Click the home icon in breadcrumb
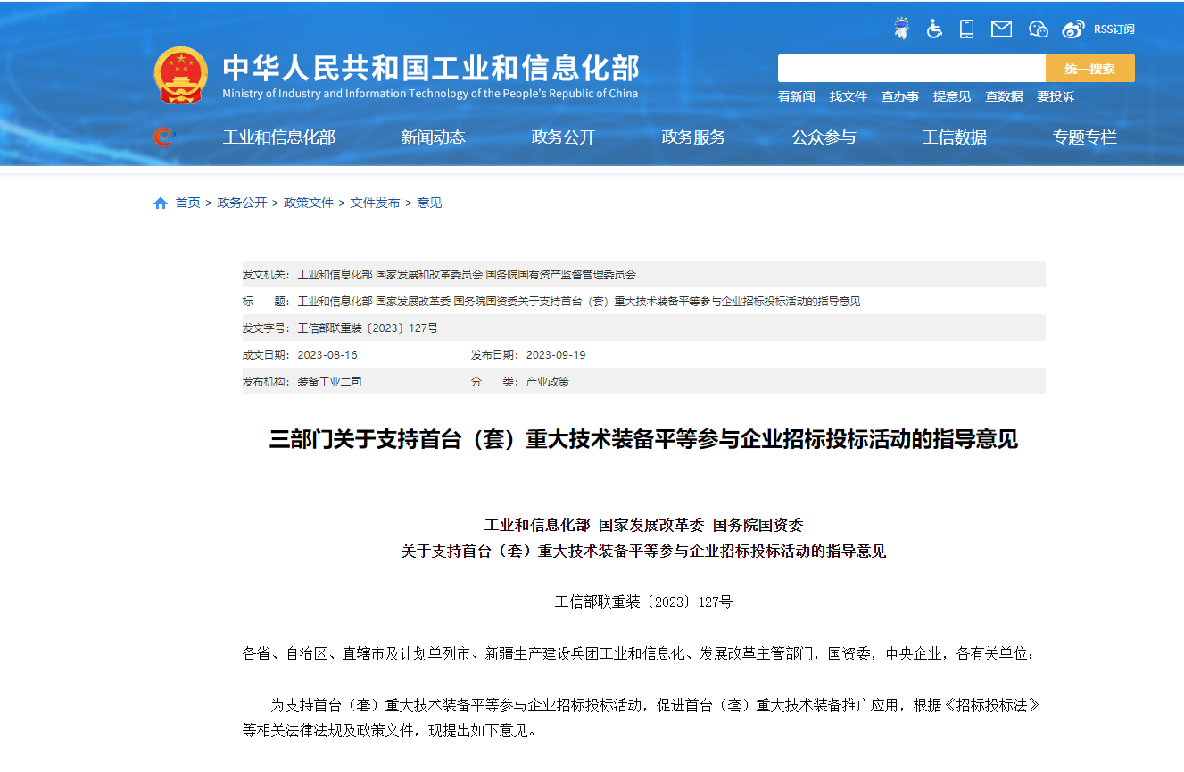 [x=161, y=203]
